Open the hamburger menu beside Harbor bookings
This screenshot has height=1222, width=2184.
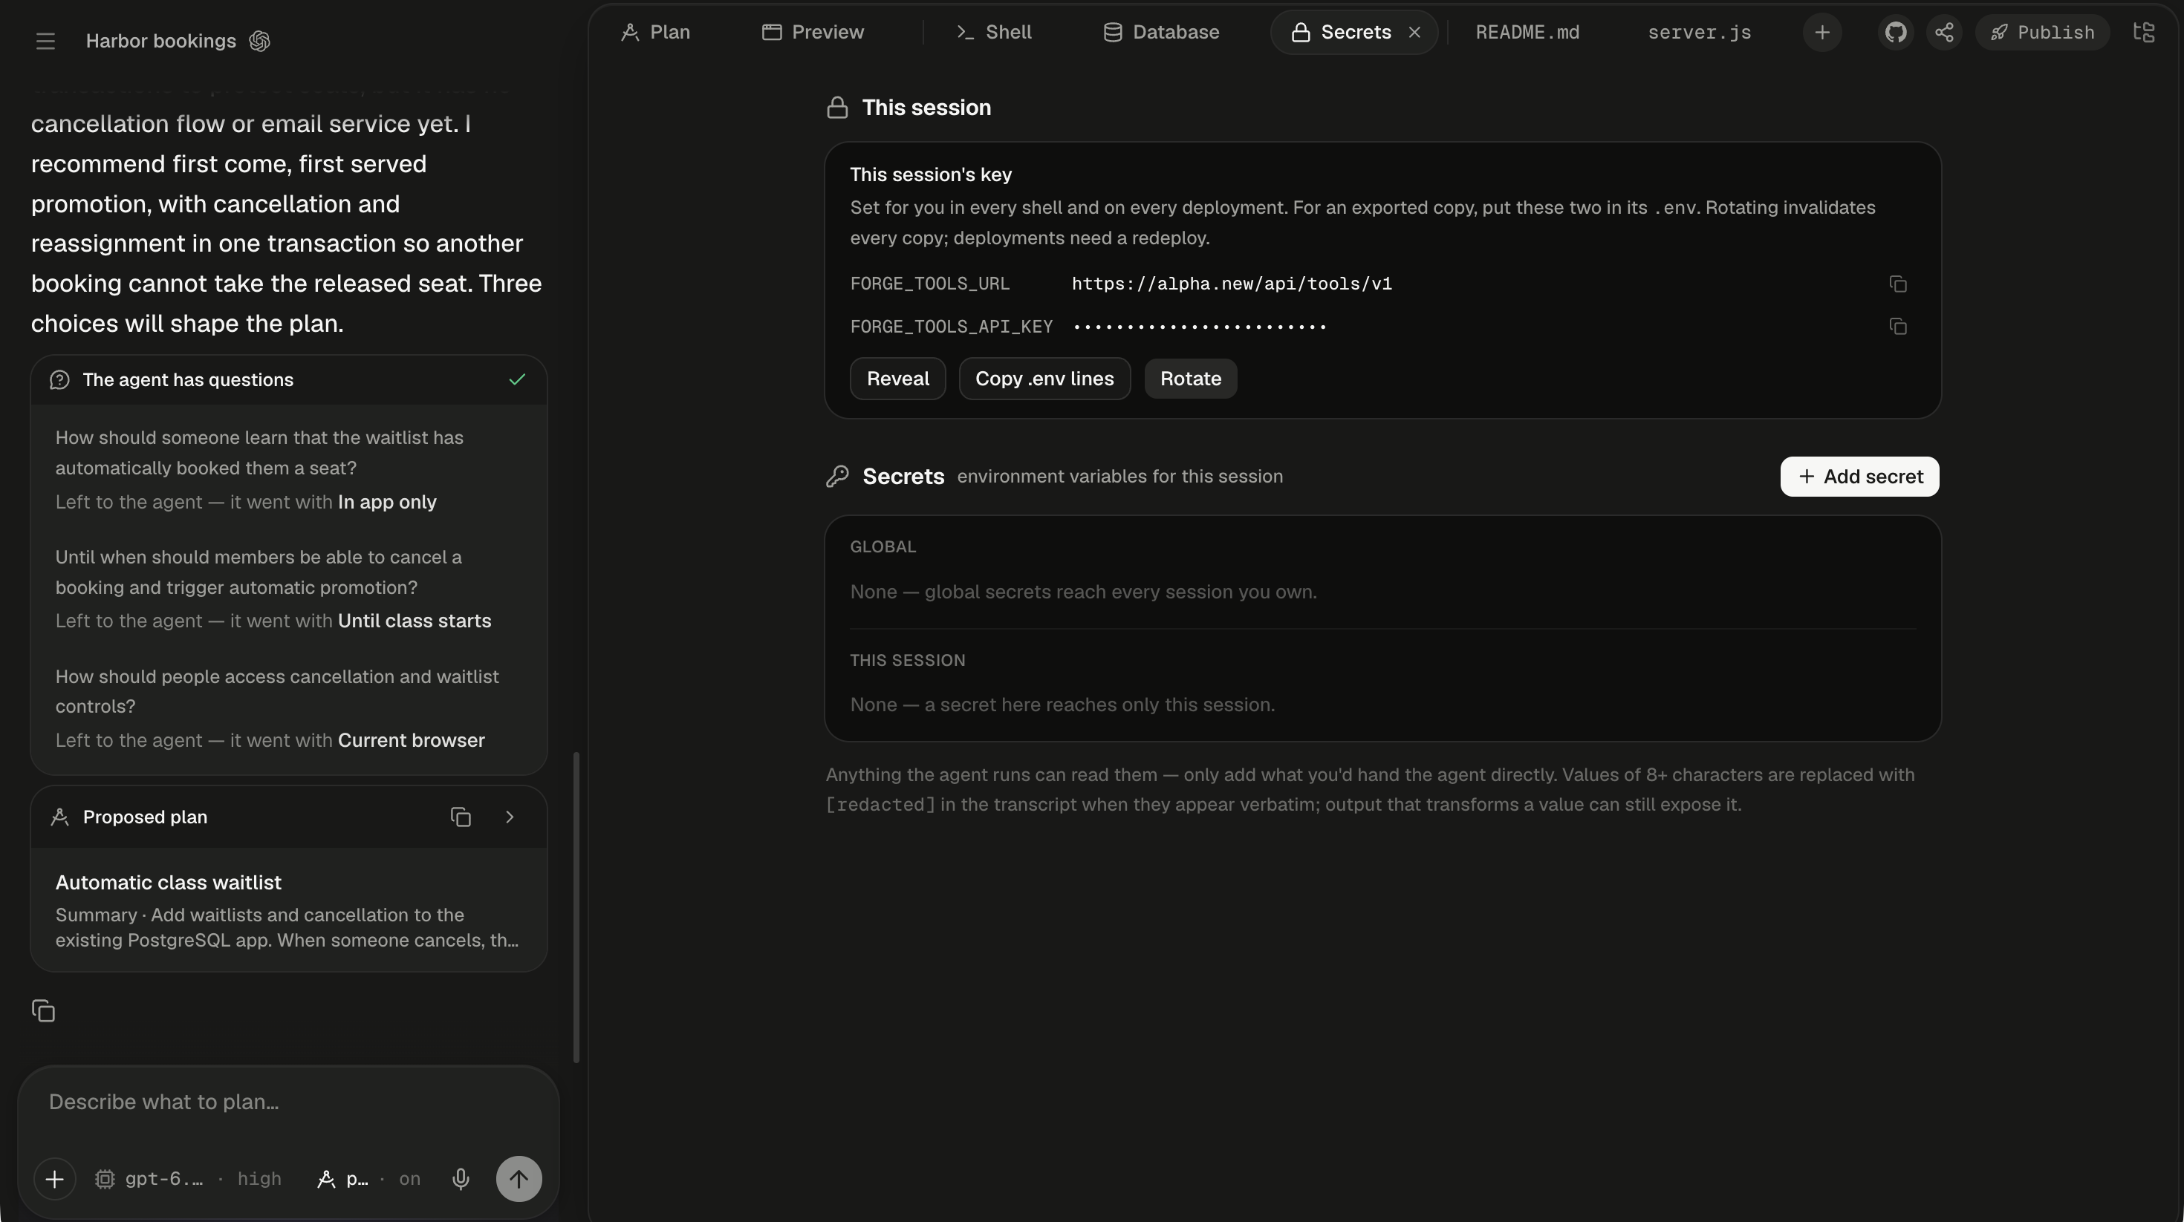pyautogui.click(x=46, y=41)
